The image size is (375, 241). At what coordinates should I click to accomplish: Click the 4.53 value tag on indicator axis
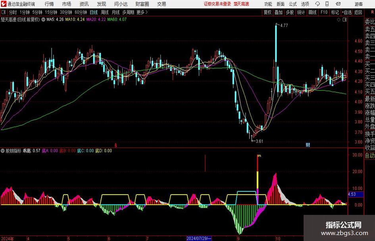coord(356,194)
